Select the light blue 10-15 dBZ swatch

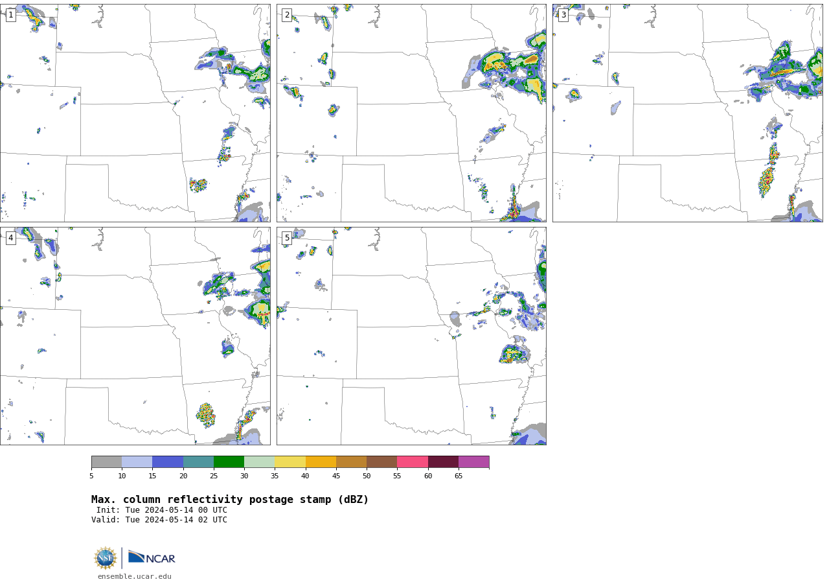tap(137, 462)
